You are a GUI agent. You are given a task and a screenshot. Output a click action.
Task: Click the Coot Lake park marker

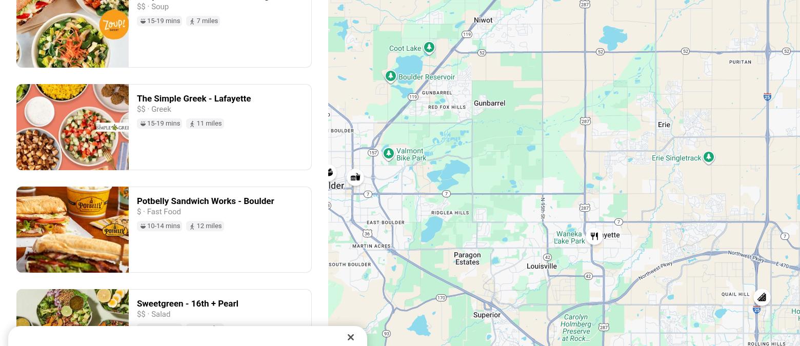pos(429,48)
